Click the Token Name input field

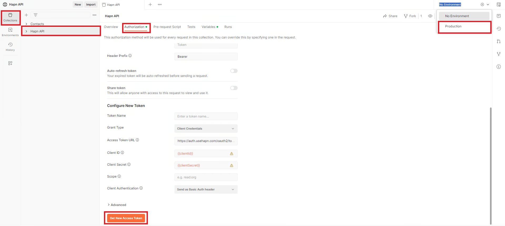coord(206,116)
